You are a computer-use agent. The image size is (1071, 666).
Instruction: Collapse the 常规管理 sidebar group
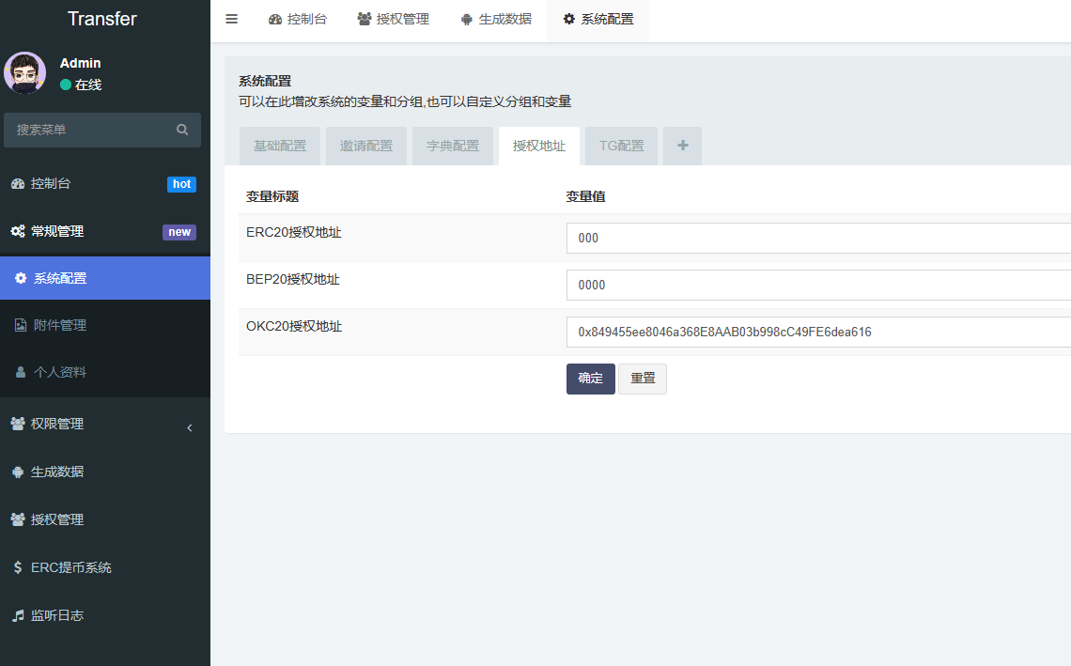pyautogui.click(x=57, y=231)
